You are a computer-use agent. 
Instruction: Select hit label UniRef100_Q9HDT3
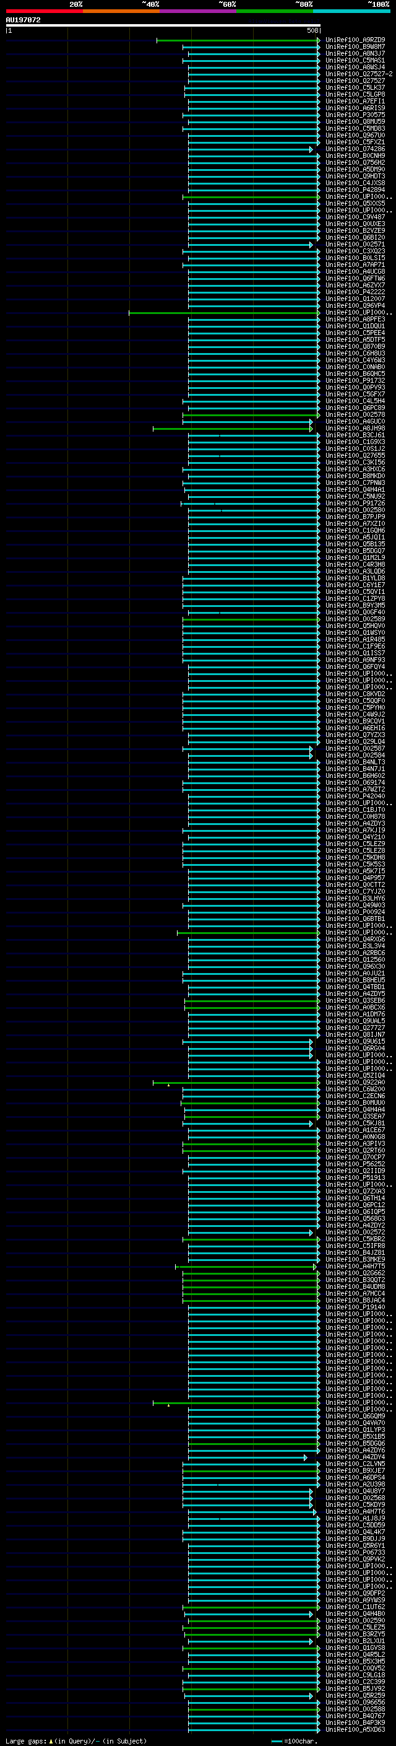[x=355, y=177]
